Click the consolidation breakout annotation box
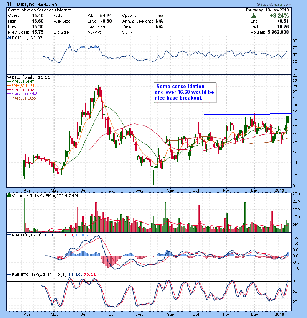Viewport: 307px width, 318px height. 185,92
